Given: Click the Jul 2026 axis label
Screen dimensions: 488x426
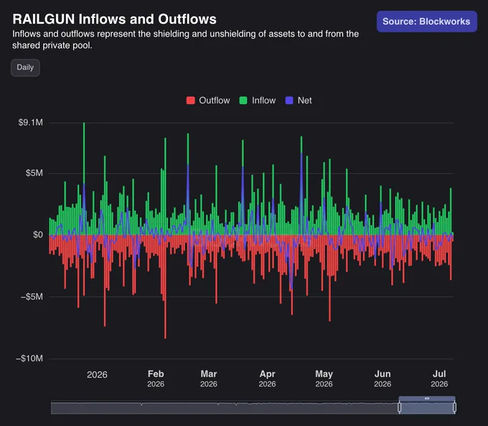Looking at the screenshot, I should pos(439,379).
